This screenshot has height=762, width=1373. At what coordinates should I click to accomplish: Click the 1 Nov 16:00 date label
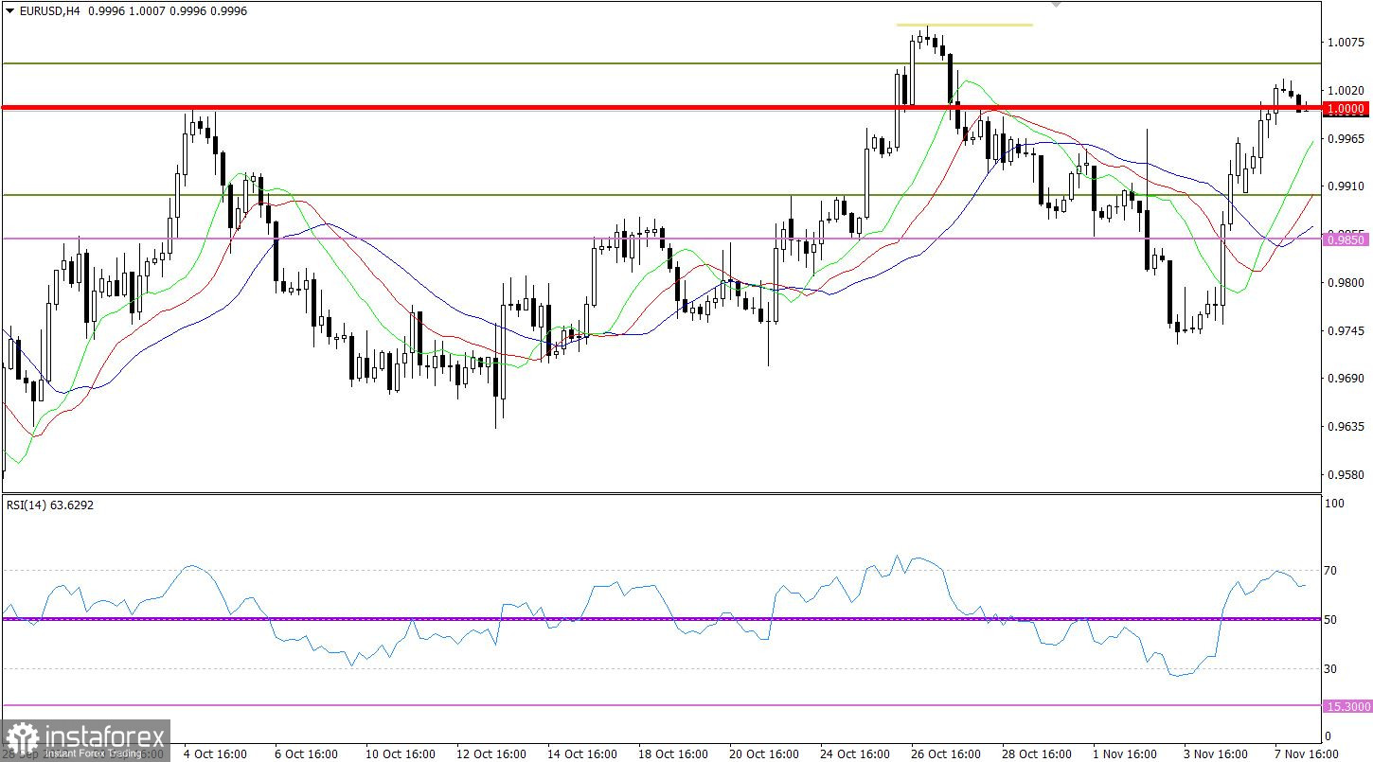point(1123,754)
